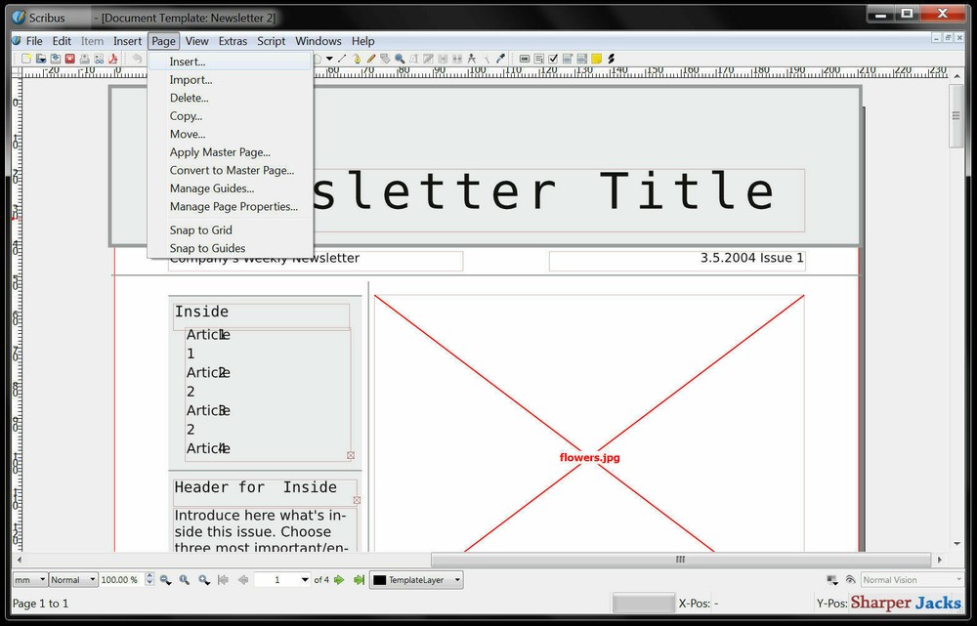The height and width of the screenshot is (626, 977).
Task: Choose the Edit Text with Story Editor icon
Action: [x=427, y=58]
